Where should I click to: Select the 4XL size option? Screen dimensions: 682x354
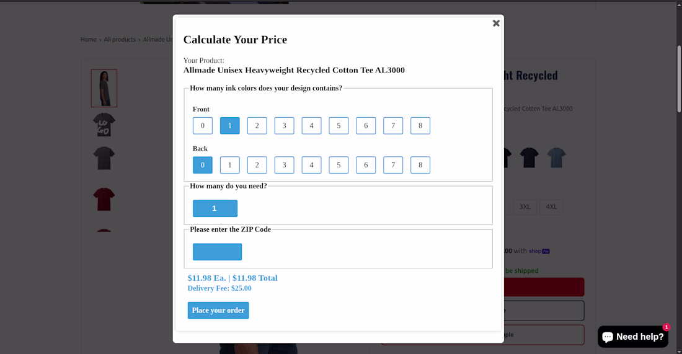[551, 207]
